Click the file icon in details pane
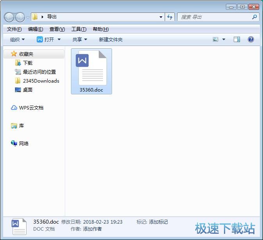 (x=19, y=227)
